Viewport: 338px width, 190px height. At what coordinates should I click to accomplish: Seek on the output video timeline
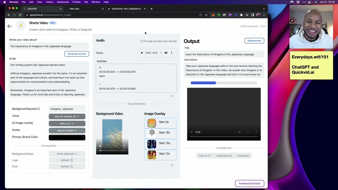[x=224, y=137]
